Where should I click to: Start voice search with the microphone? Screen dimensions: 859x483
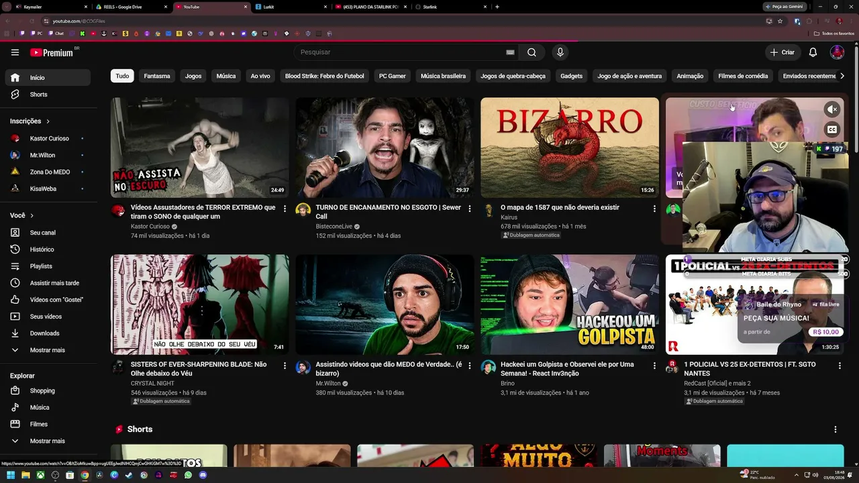560,52
